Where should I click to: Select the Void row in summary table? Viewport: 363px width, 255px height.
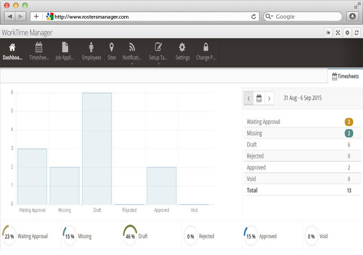point(302,179)
